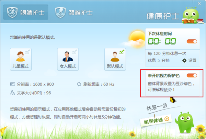Click the play arrow on 眼保健操 sign
This screenshot has height=139, width=206.
tap(167, 119)
